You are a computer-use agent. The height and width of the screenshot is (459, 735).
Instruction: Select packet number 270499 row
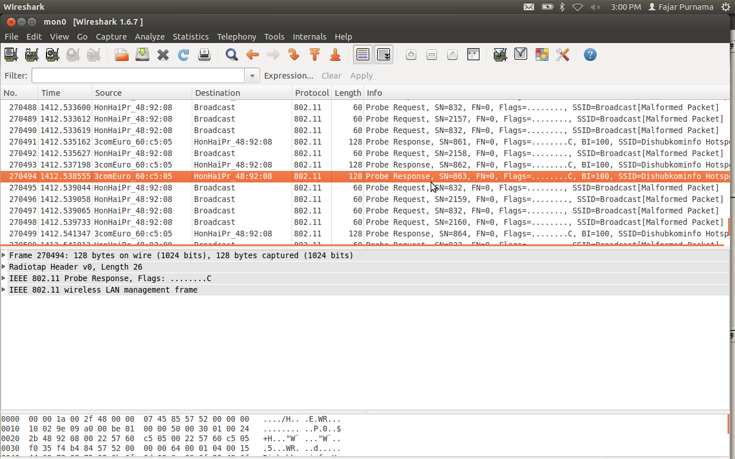tap(365, 234)
